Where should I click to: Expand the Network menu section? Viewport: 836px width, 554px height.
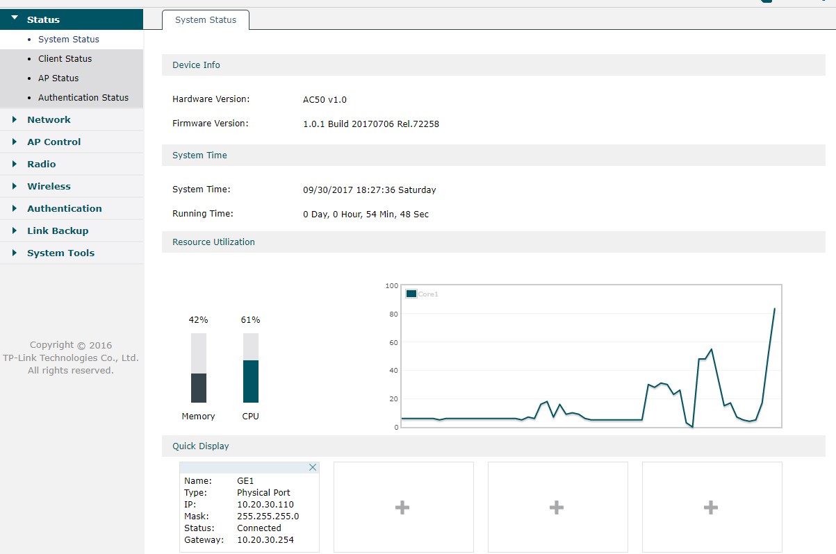point(49,119)
